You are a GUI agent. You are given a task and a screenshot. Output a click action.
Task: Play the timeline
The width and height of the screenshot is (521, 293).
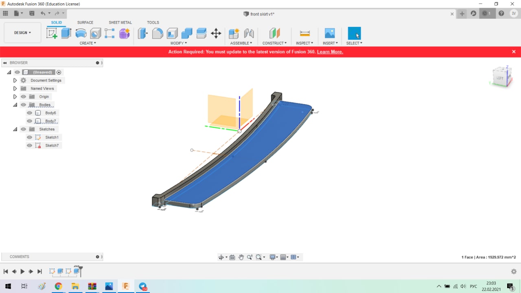[x=22, y=271]
